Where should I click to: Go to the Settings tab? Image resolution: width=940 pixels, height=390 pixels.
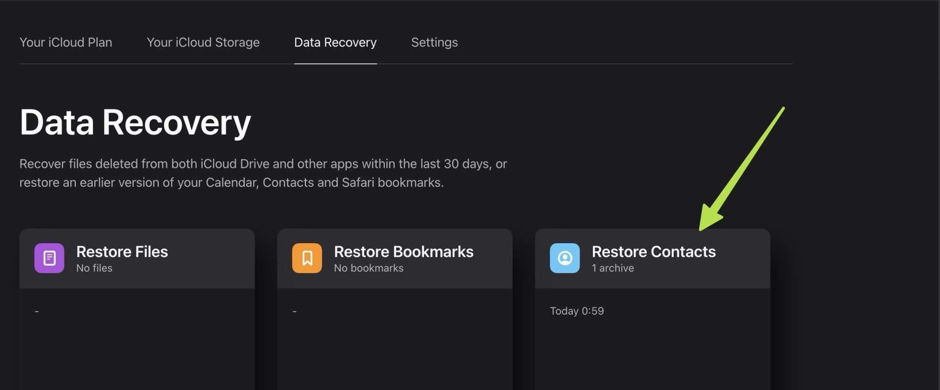click(x=434, y=42)
